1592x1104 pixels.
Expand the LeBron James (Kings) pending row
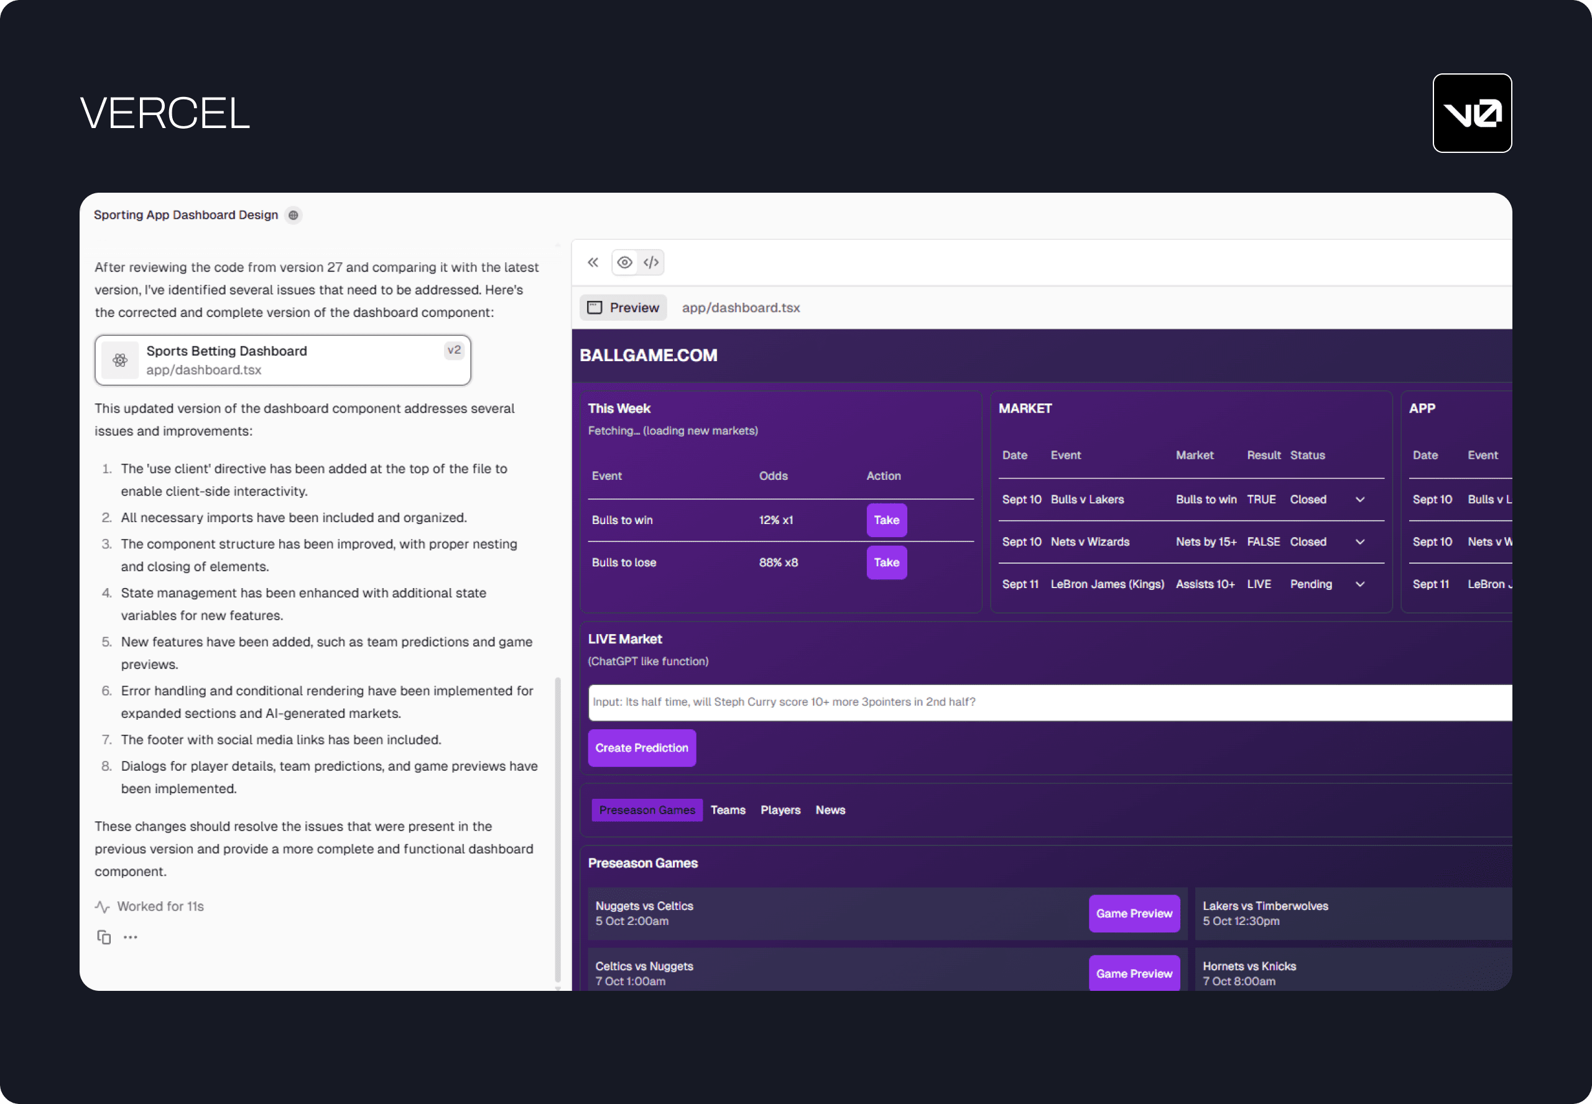[x=1359, y=584]
